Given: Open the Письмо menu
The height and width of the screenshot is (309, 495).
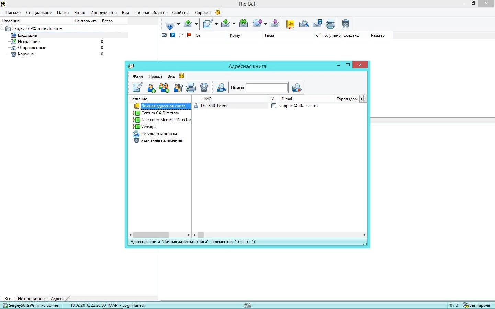Looking at the screenshot, I should click(x=13, y=13).
